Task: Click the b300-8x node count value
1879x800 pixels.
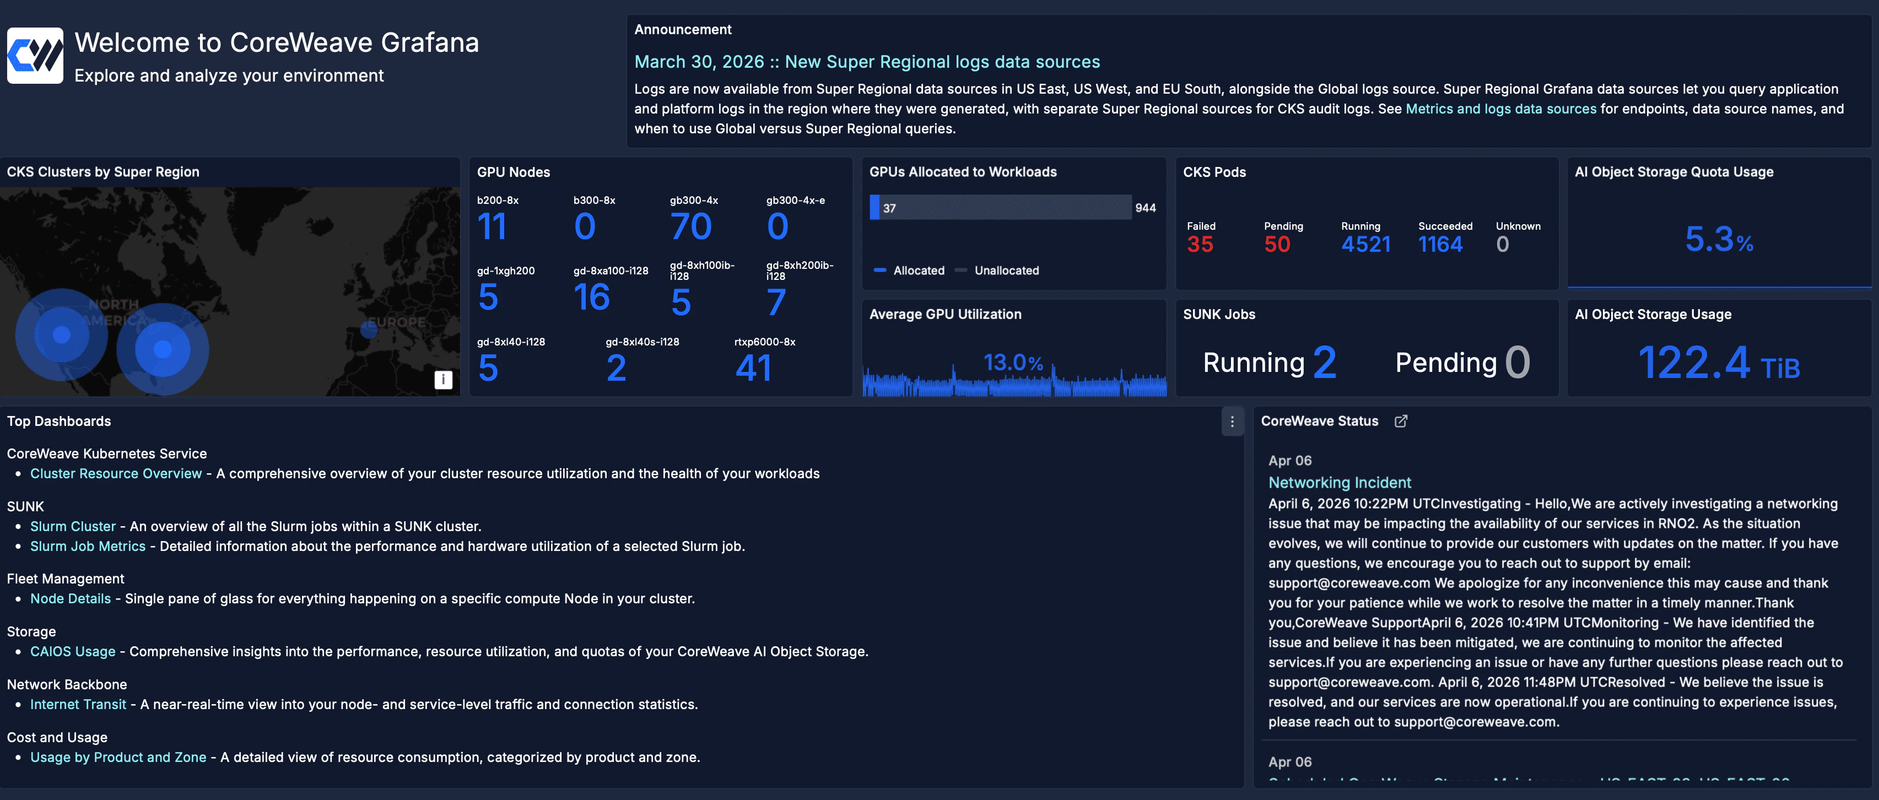Action: (585, 227)
